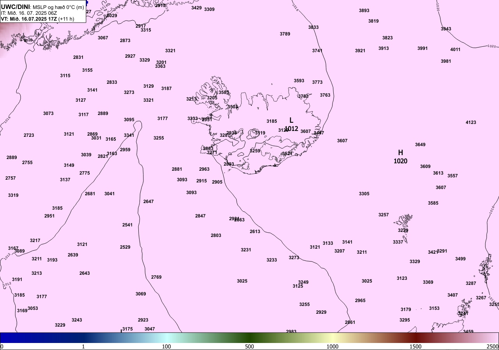Screen dimensions: 499x350
Task: Click the value 3585
Action: tap(433, 203)
